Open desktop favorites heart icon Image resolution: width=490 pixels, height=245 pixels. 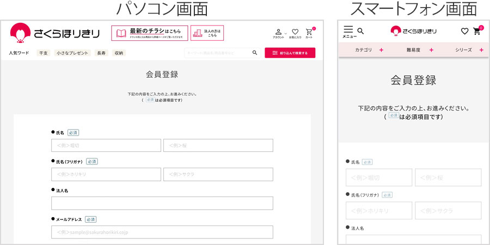295,33
